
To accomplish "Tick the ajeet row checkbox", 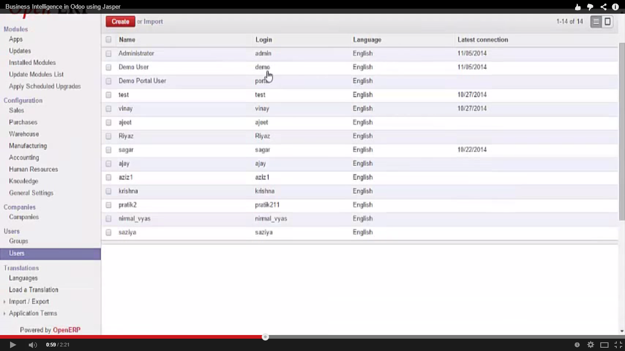I will click(108, 122).
